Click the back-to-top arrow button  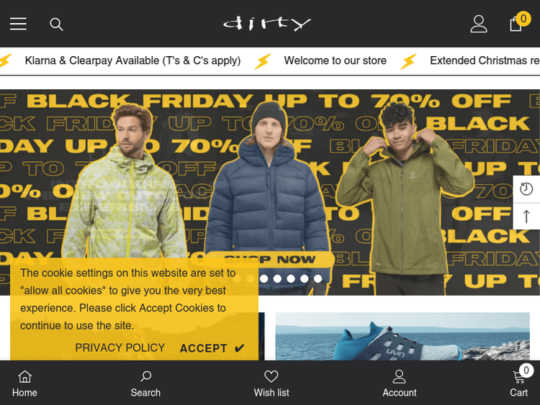(526, 217)
